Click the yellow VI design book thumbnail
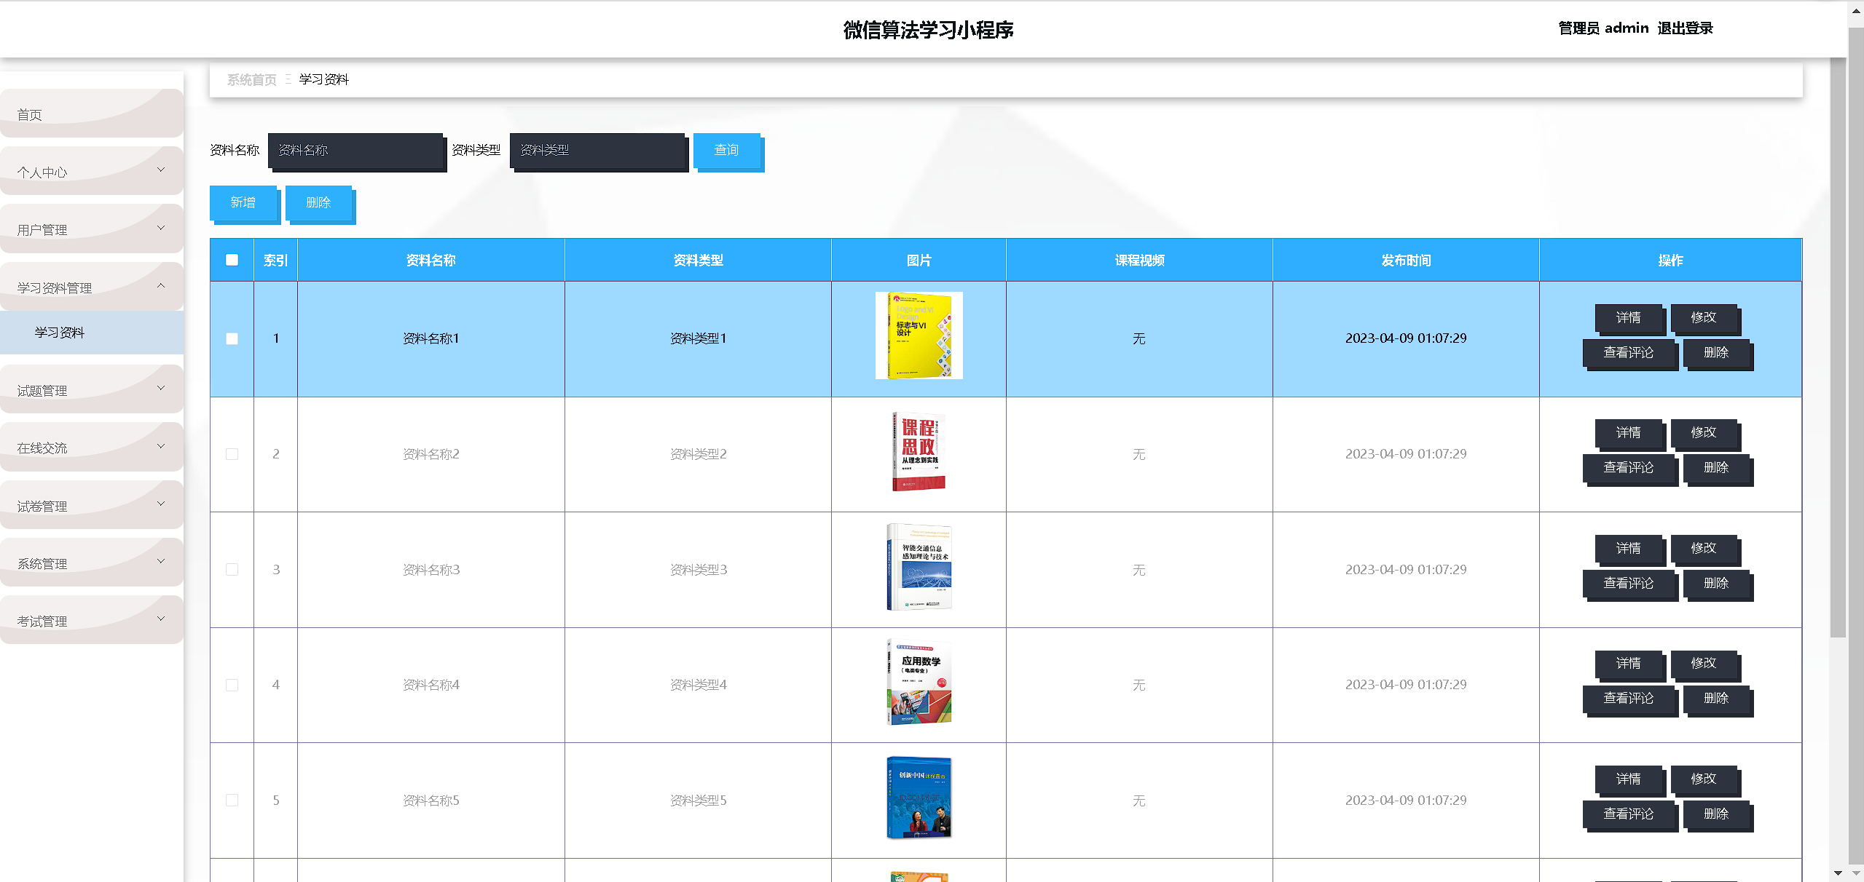Screen dimensions: 1864x882 point(919,335)
